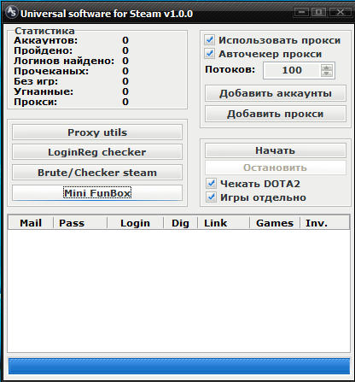
Task: Start processing with the Начать button
Action: pyautogui.click(x=276, y=150)
